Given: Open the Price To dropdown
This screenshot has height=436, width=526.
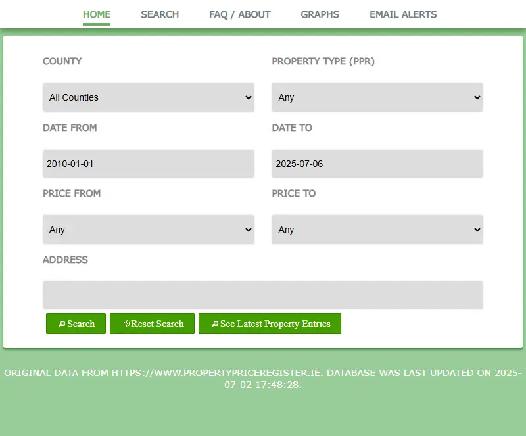Looking at the screenshot, I should coord(377,230).
